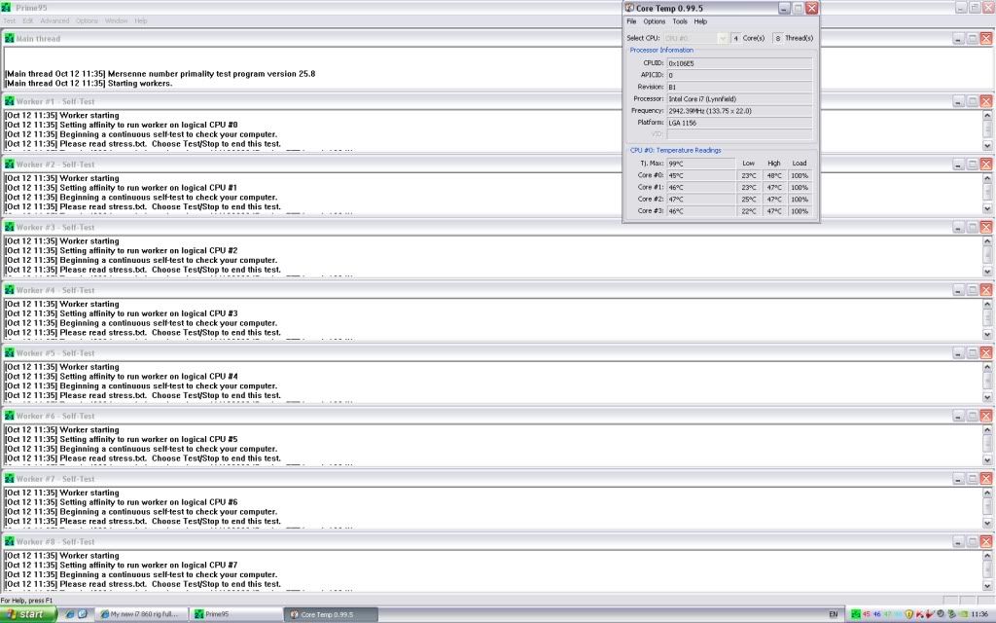
Task: Switch to Prime95 via its taskbar button
Action: [x=236, y=614]
